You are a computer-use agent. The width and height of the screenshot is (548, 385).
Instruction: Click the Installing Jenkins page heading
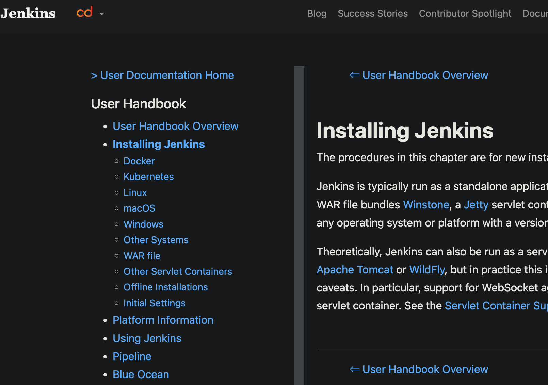[405, 131]
